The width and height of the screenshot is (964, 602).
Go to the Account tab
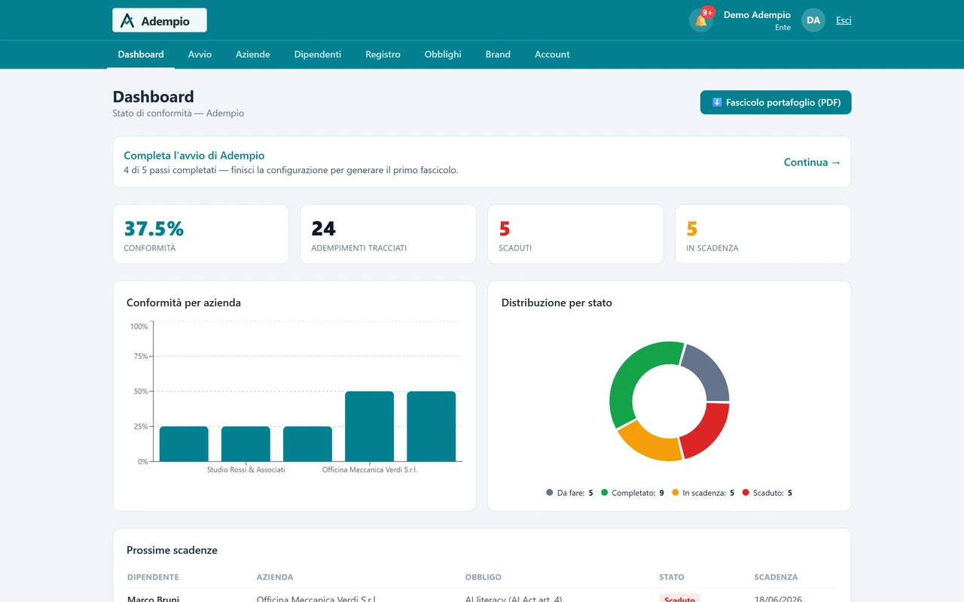coord(552,54)
